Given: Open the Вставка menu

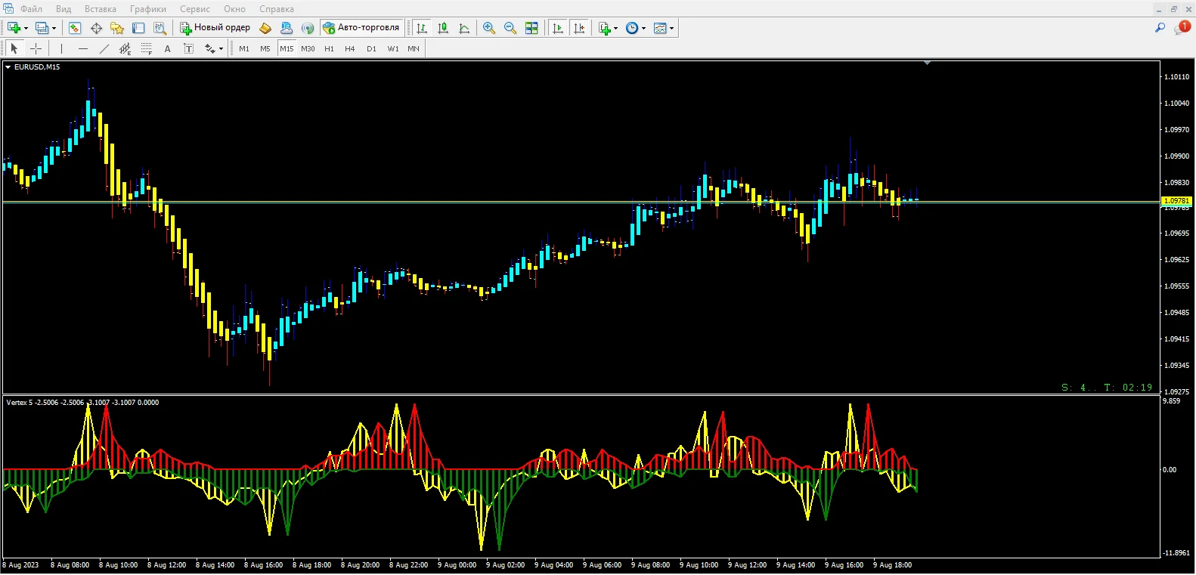Looking at the screenshot, I should pyautogui.click(x=101, y=9).
